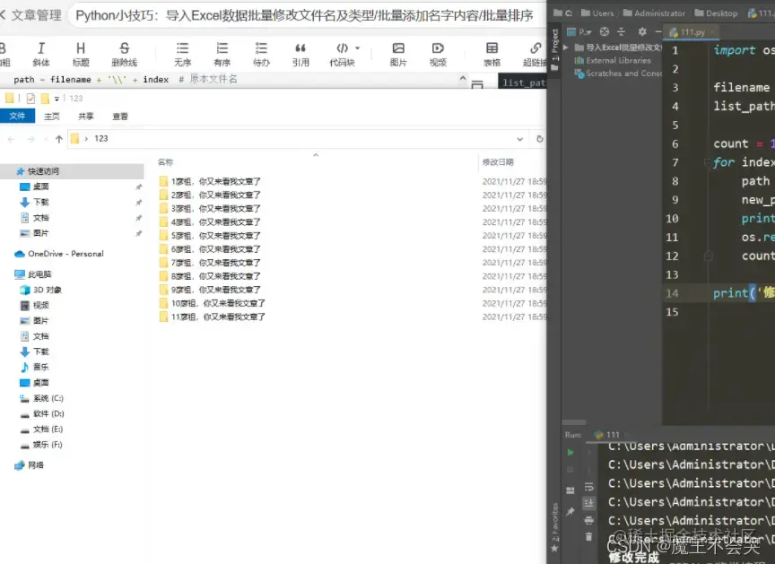Open the 文件 tab in File Explorer

(x=17, y=116)
